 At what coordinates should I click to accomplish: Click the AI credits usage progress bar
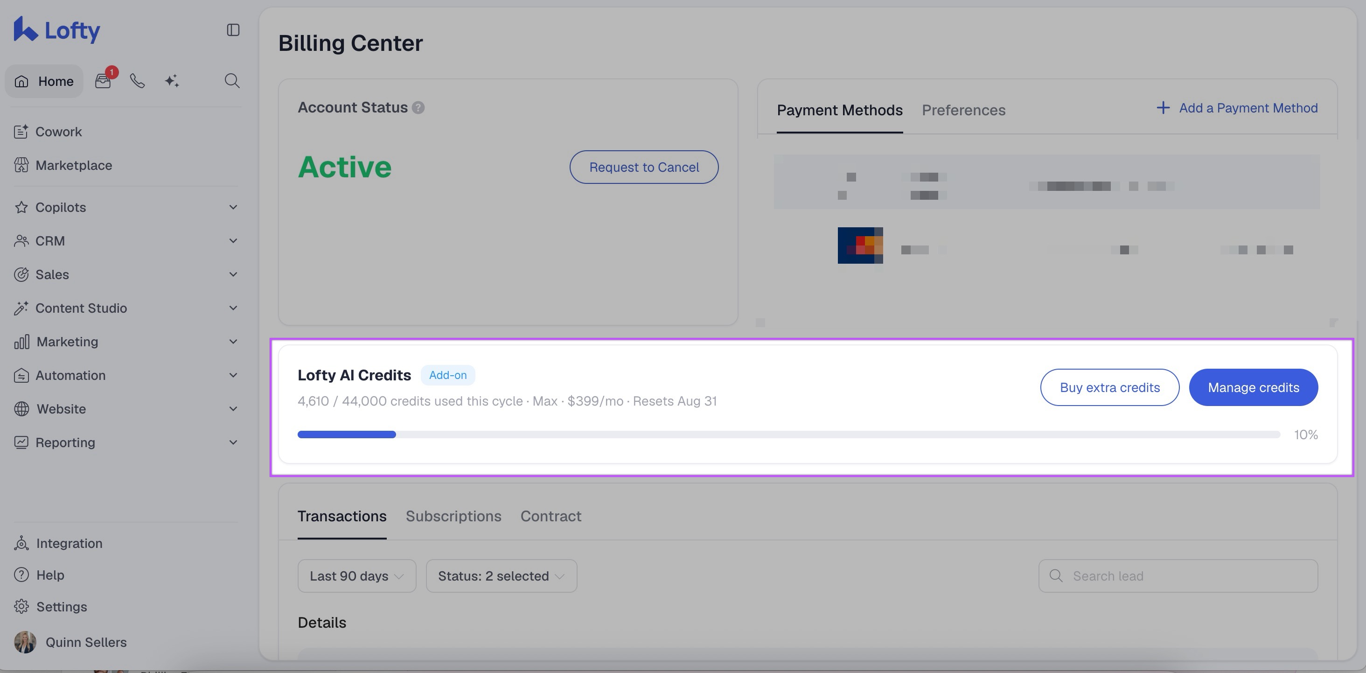coord(788,435)
